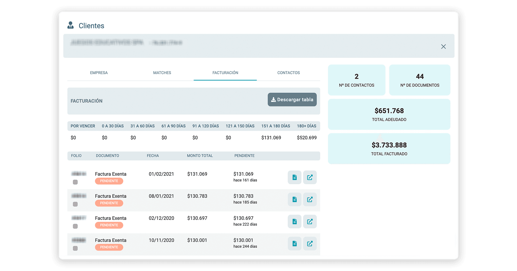
Task: Click PENDIENTE badge on 10/11/2020 invoice
Action: click(109, 247)
